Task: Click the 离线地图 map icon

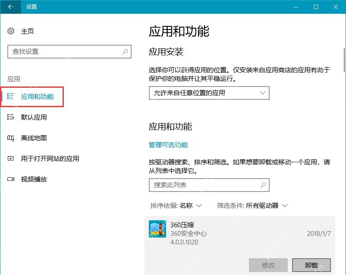Action: tap(11, 138)
